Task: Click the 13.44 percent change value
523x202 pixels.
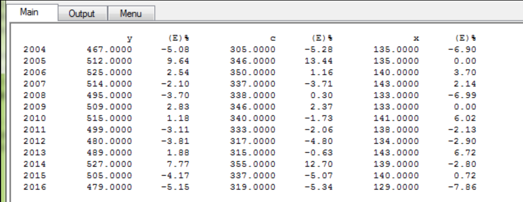Action: pyautogui.click(x=319, y=61)
